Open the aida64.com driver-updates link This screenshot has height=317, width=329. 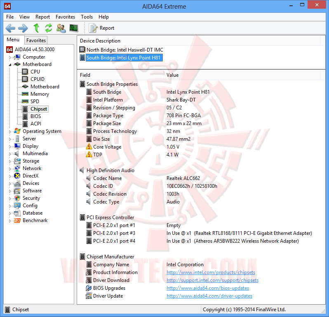[x=209, y=296]
